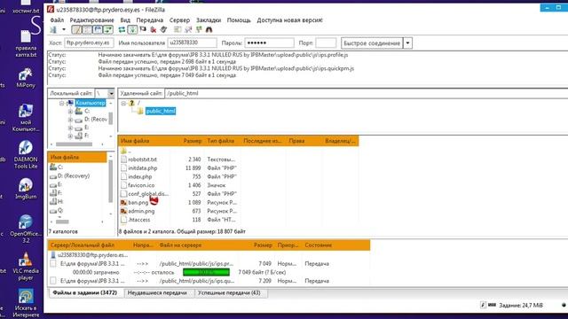The image size is (568, 319).
Task: Toggle the message log display
Action: tap(77, 29)
